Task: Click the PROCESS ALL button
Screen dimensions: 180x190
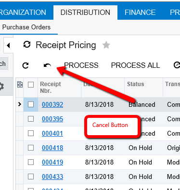Action: [x=135, y=65]
